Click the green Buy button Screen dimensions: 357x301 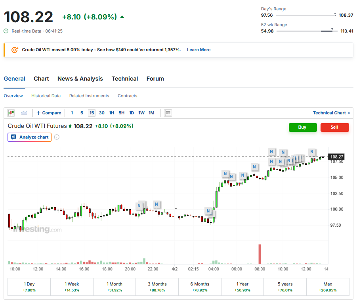(x=303, y=127)
